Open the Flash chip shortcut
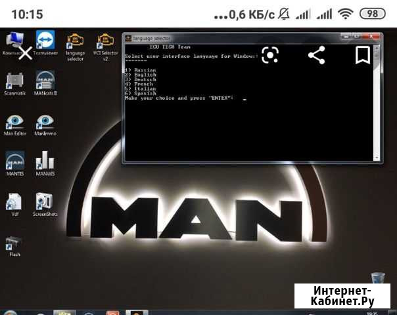 tap(14, 247)
